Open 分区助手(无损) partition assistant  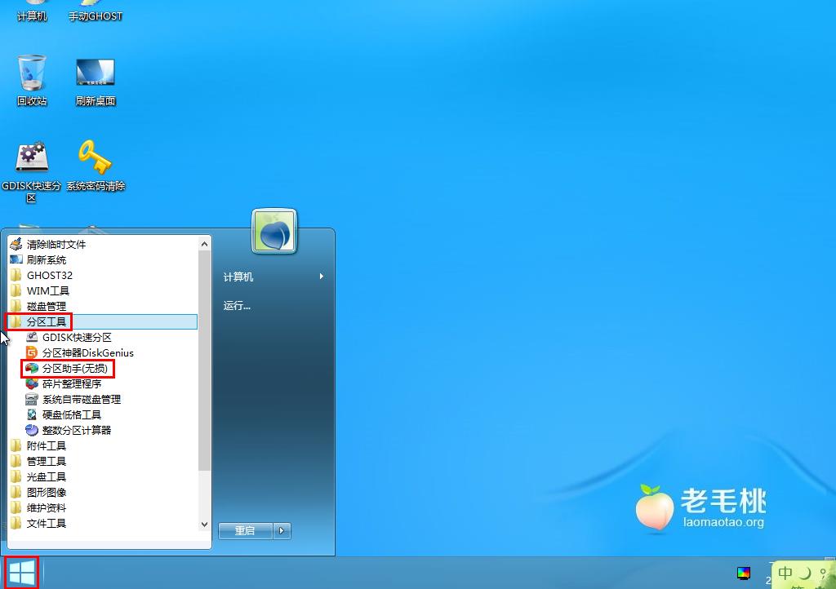coord(73,369)
